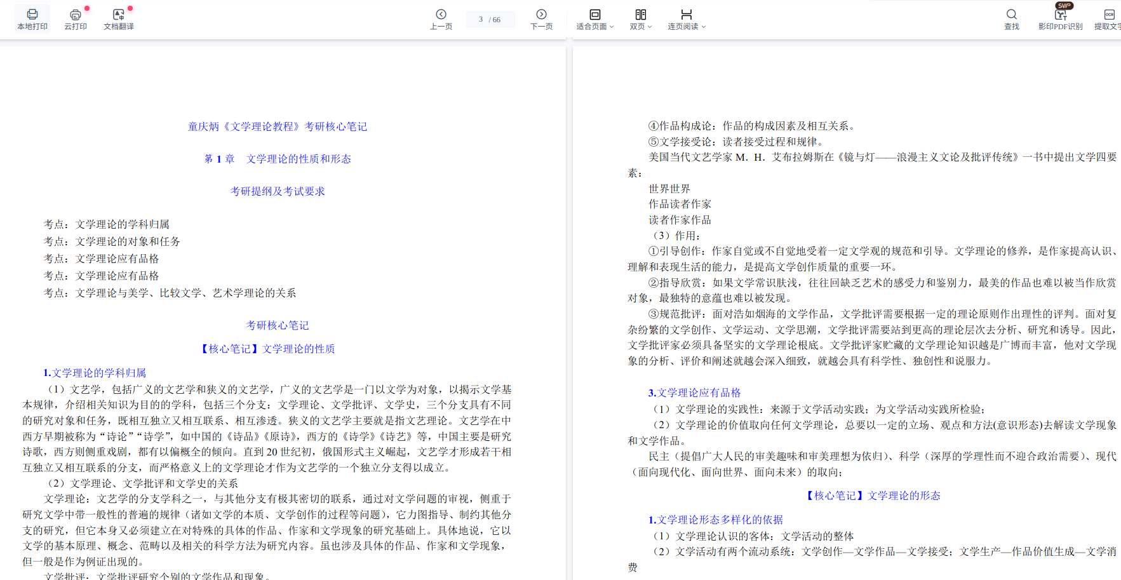
Task: Click heading 1.文学理论形态多样化的依据
Action: 715,520
